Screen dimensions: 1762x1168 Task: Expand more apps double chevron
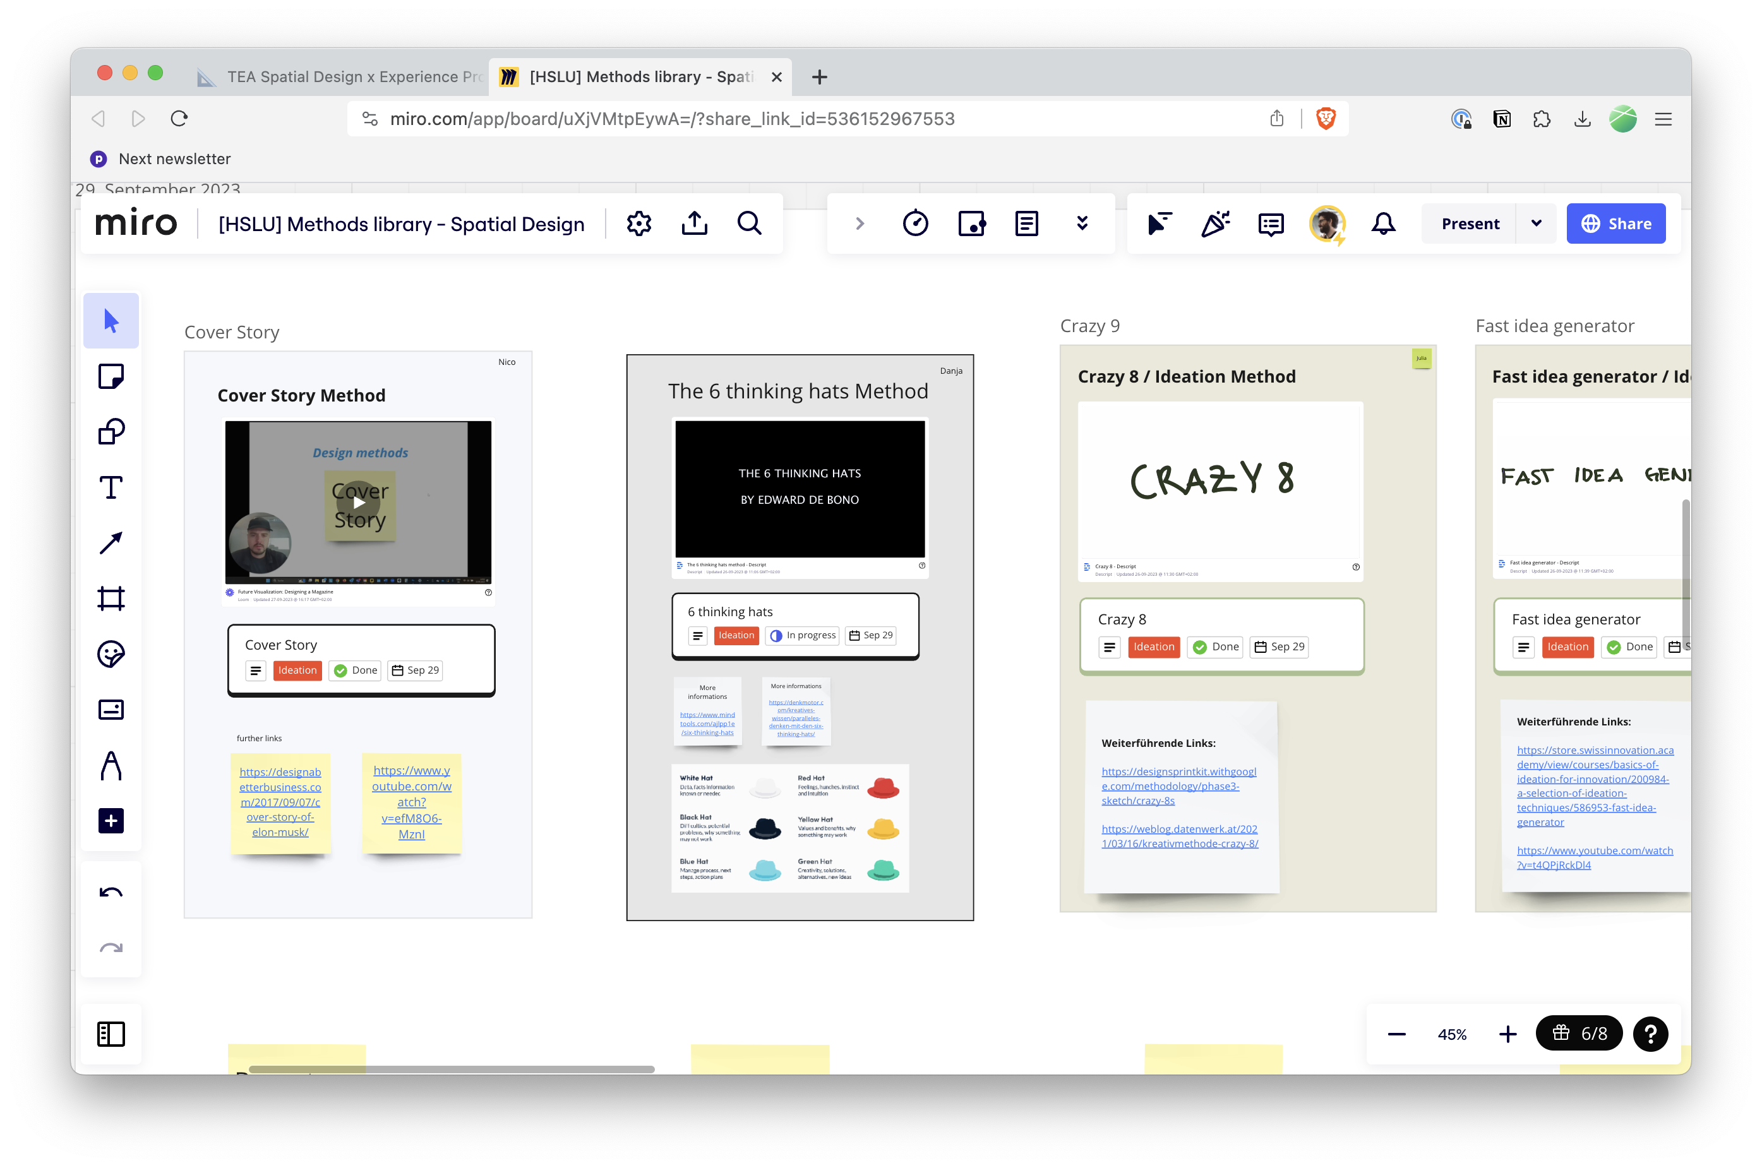pos(1082,223)
